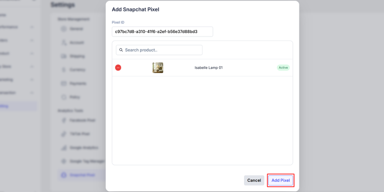Open the Isabelle Lamp 01 product thumbnail
The height and width of the screenshot is (192, 384).
tap(158, 68)
